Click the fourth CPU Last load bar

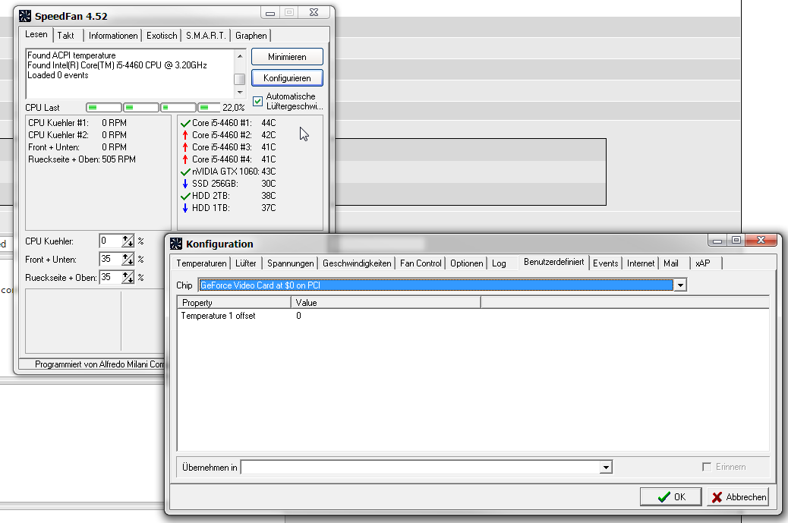pyautogui.click(x=210, y=108)
